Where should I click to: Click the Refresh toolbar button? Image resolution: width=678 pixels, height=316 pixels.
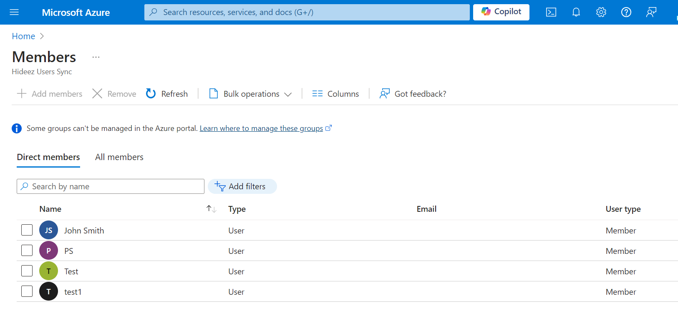(x=167, y=94)
